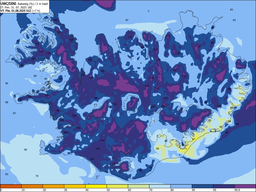
Task: Click the orange 10–20 legend swatch
Action: coord(32,186)
